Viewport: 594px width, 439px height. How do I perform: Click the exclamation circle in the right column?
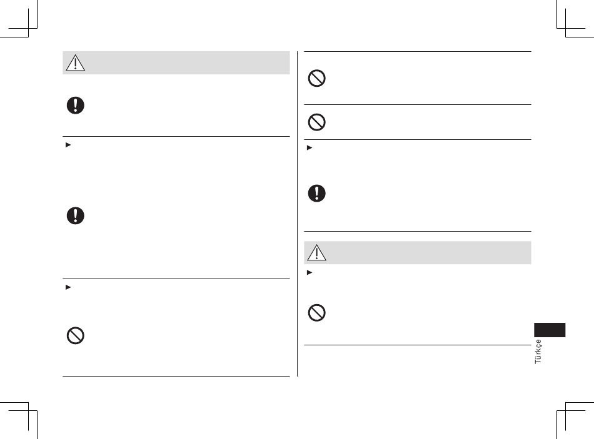(317, 194)
